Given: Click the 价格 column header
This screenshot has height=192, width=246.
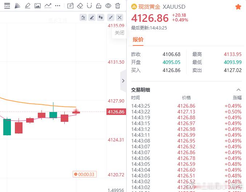Looking at the screenshot, I should [186, 98].
